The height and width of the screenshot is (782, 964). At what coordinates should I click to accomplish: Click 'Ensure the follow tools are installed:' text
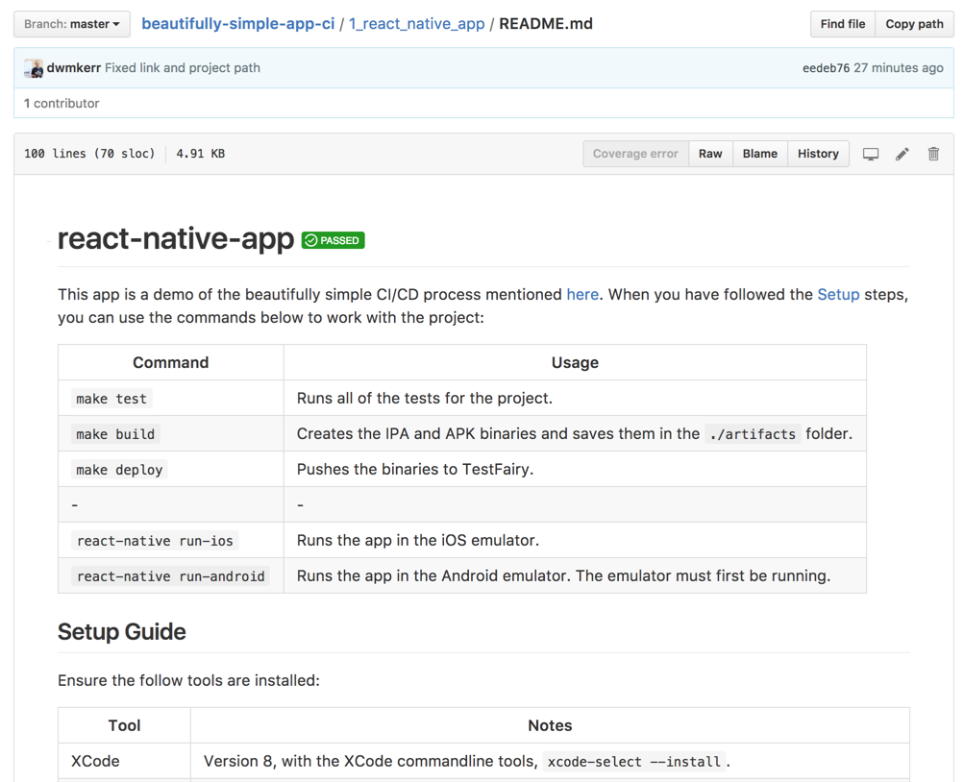point(188,680)
